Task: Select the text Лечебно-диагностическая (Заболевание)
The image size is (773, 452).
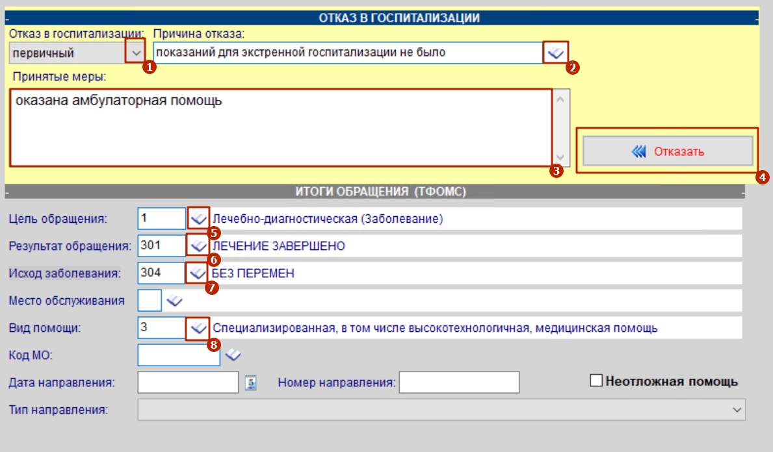Action: tap(328, 219)
